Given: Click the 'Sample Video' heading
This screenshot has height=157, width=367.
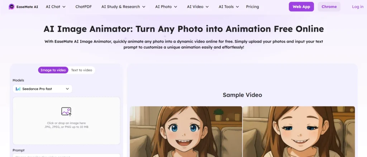Looking at the screenshot, I should (242, 95).
